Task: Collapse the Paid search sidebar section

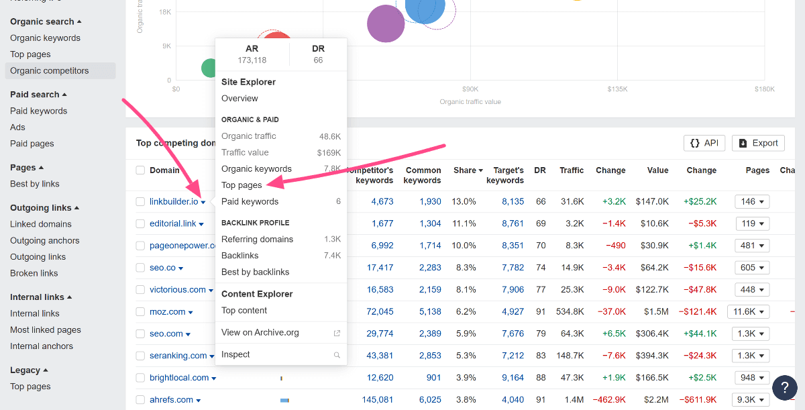Action: tap(38, 95)
